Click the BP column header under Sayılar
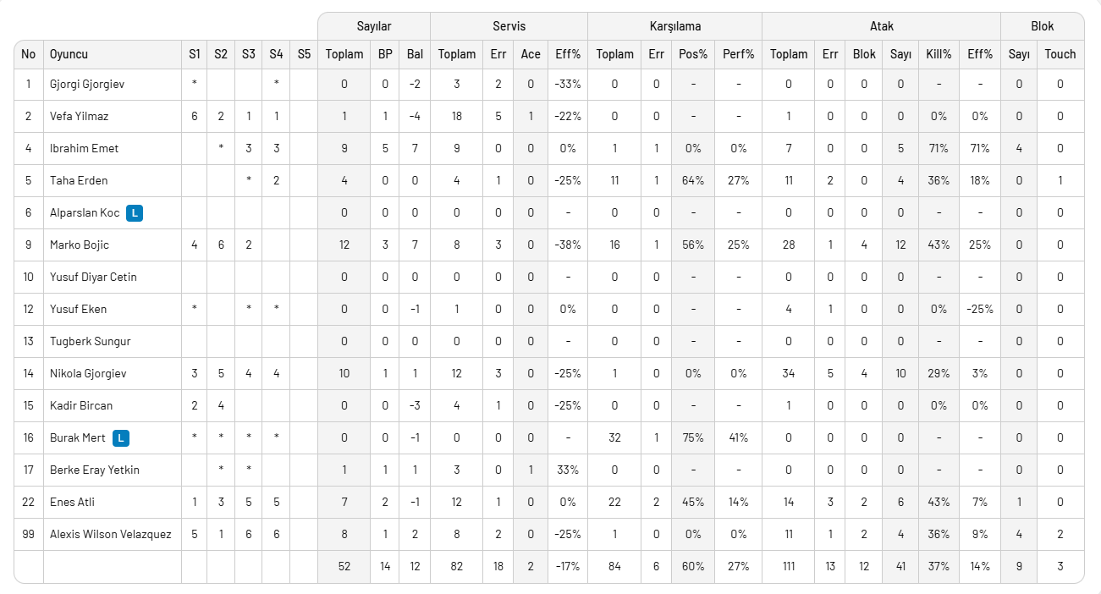Image resolution: width=1101 pixels, height=594 pixels. (x=385, y=54)
